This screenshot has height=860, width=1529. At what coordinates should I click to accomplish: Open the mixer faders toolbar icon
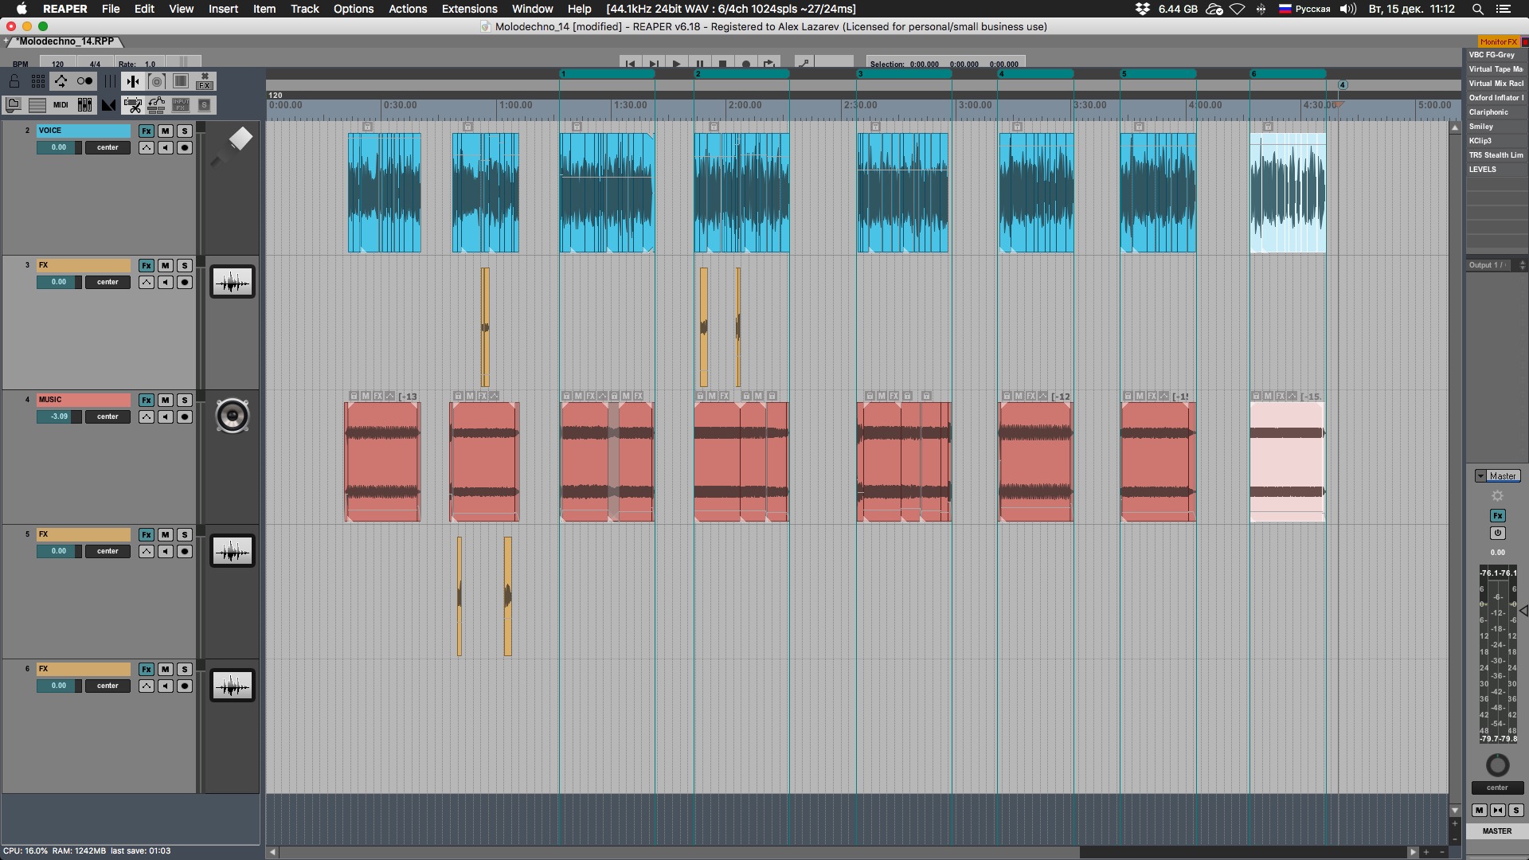point(84,105)
